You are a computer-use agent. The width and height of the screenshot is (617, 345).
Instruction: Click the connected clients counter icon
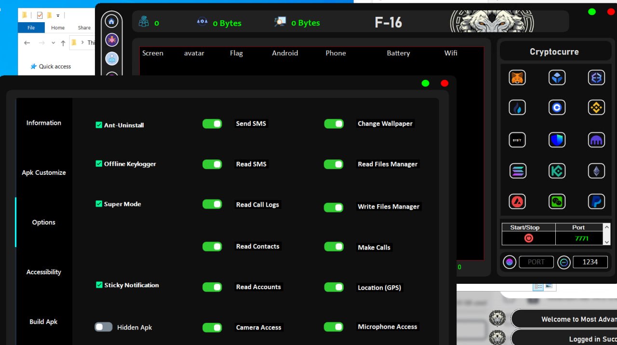pos(144,22)
